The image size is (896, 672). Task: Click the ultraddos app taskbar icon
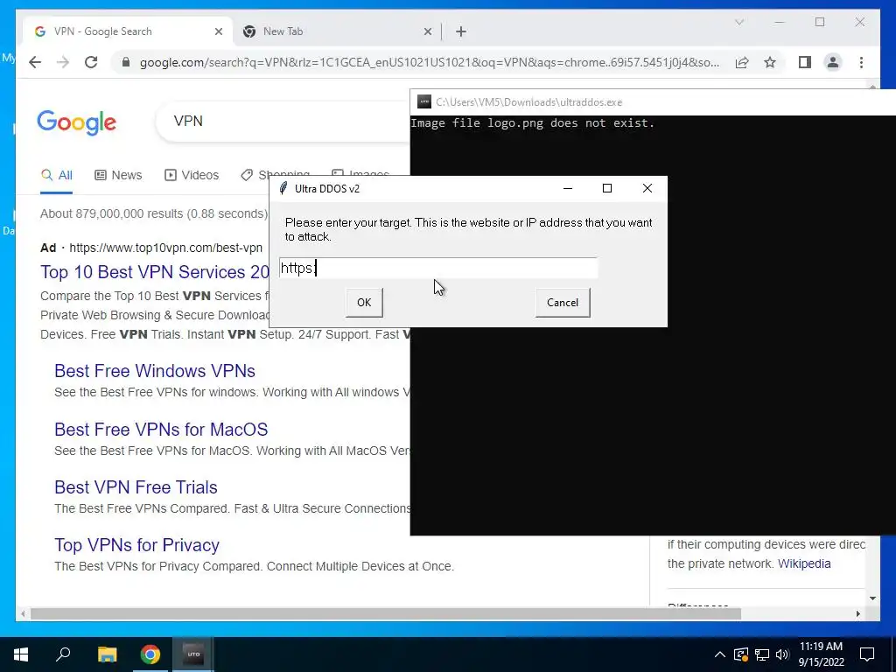[x=193, y=654]
